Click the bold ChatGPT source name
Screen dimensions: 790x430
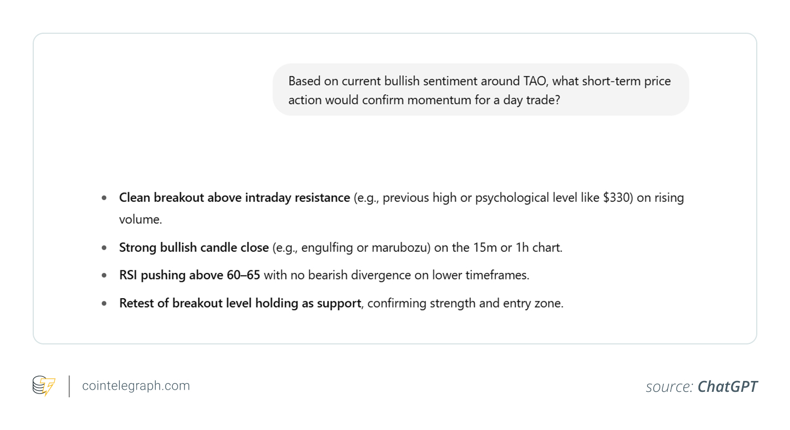click(x=727, y=386)
